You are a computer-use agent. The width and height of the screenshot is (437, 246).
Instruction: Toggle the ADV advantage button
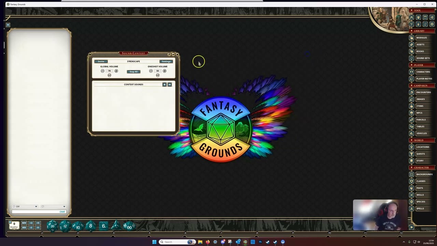[24, 223]
